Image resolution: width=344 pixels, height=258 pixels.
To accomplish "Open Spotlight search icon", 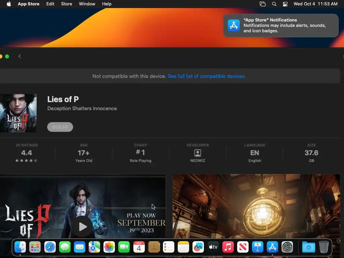I will tap(274, 4).
